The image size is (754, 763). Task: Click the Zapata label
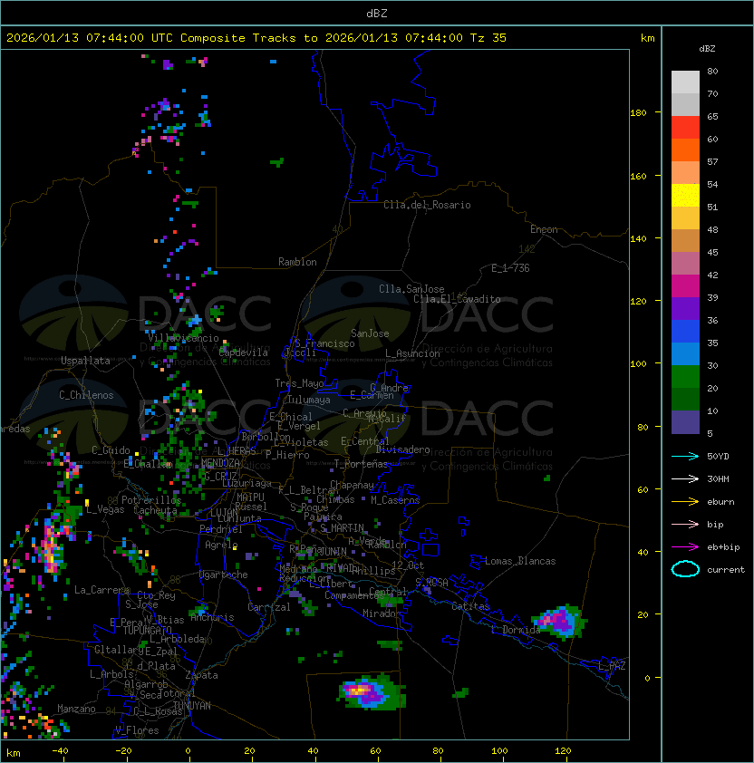[x=201, y=675]
